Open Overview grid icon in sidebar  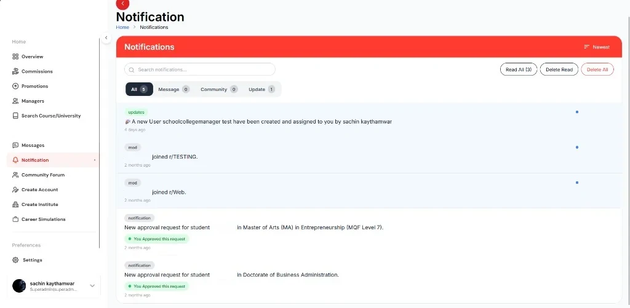[x=15, y=57]
